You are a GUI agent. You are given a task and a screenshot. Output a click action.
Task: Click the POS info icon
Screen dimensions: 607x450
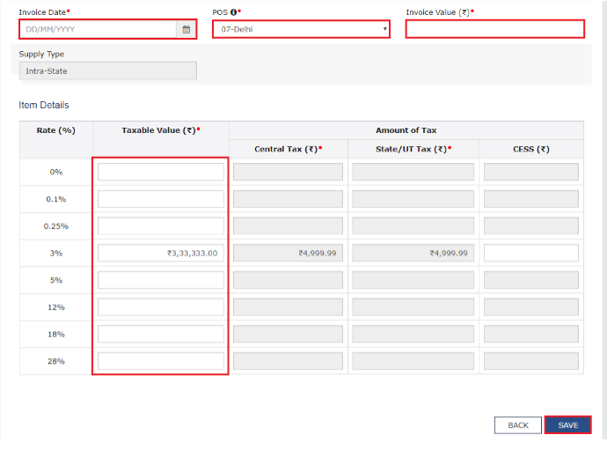pos(234,12)
